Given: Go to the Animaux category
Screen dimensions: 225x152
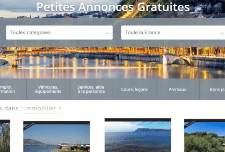Looking at the screenshot, I should [x=177, y=89].
